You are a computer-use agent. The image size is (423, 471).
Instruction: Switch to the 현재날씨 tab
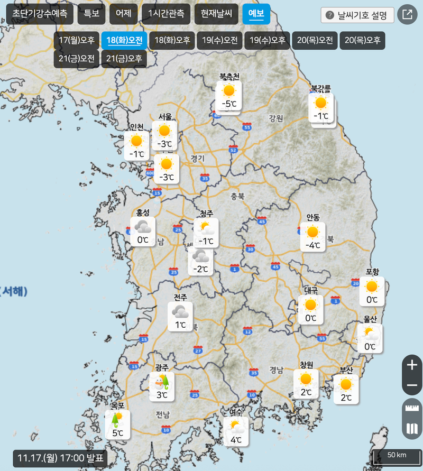point(216,14)
